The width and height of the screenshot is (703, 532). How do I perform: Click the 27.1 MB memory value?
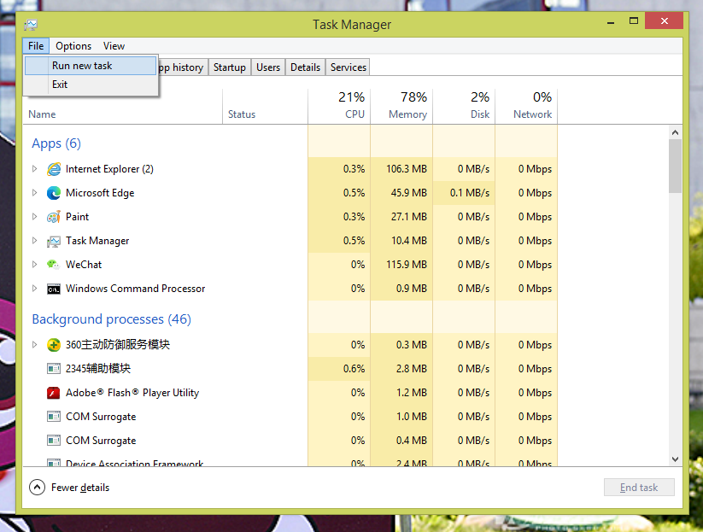tap(409, 217)
